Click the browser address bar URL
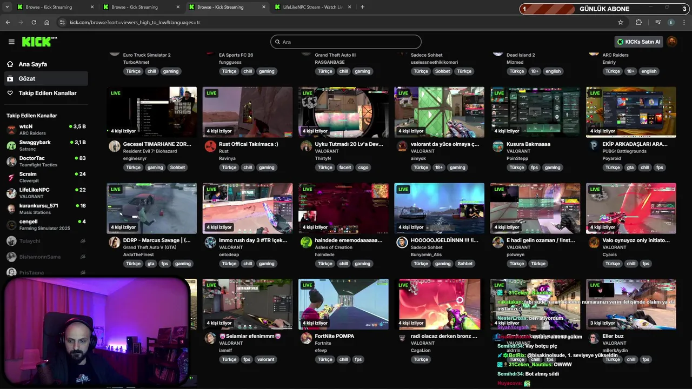The height and width of the screenshot is (389, 692). coord(135,22)
